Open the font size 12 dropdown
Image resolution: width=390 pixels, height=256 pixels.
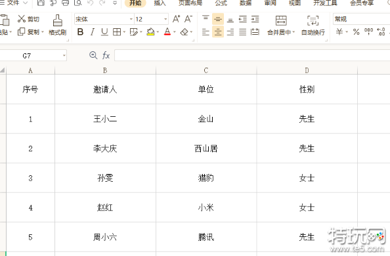[165, 19]
